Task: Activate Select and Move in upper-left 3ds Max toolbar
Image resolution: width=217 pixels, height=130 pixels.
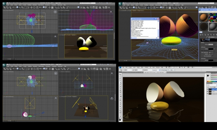Action: pyautogui.click(x=31, y=7)
